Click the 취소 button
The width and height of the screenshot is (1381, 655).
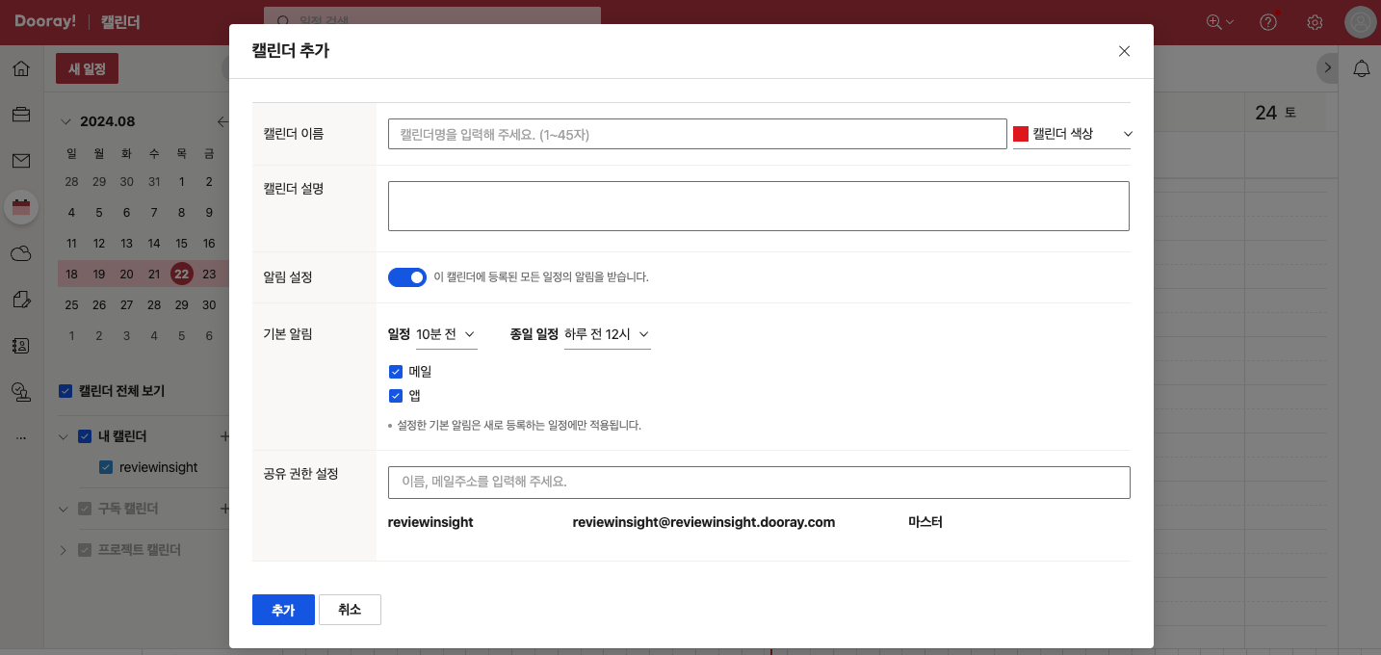[350, 610]
